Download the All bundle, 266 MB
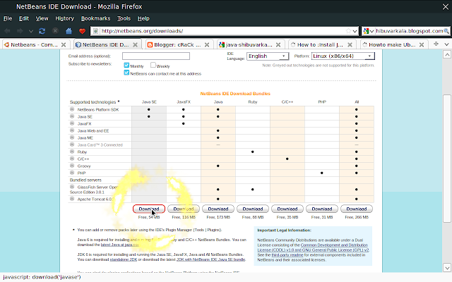452x282 pixels. point(357,209)
